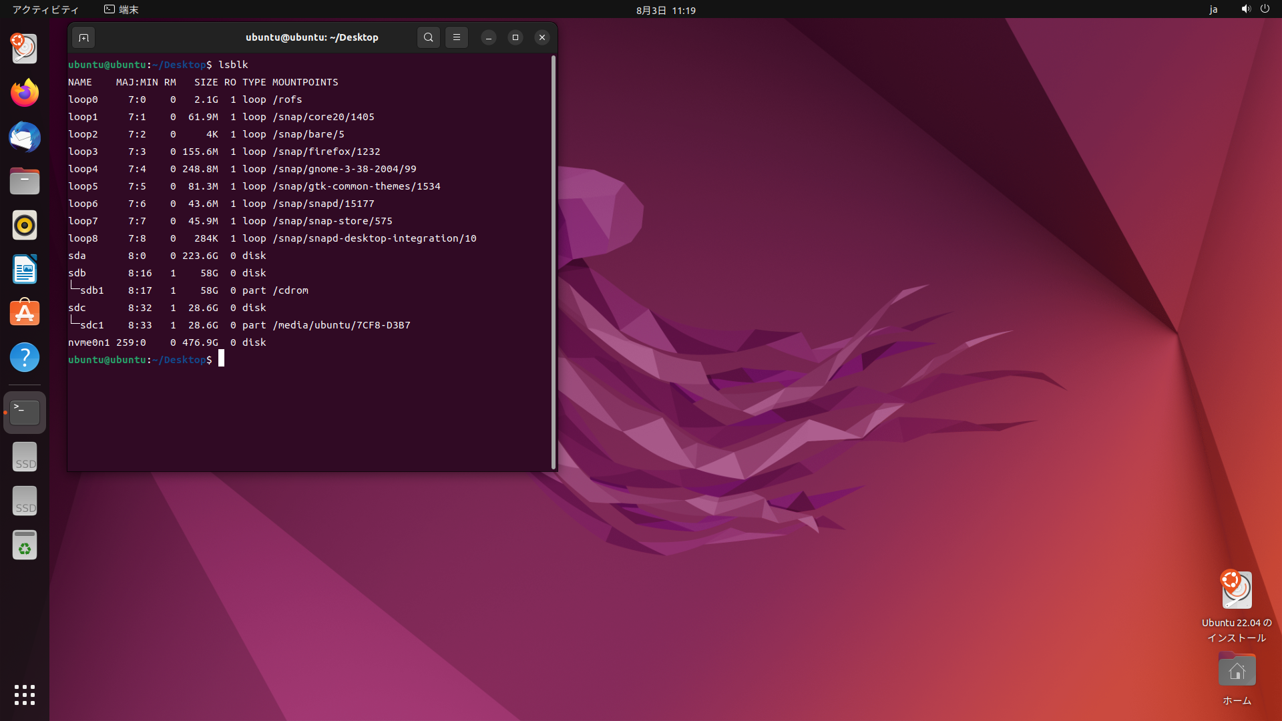This screenshot has width=1282, height=721.
Task: Open the clock showing 8月3日 11:19
Action: tap(666, 10)
